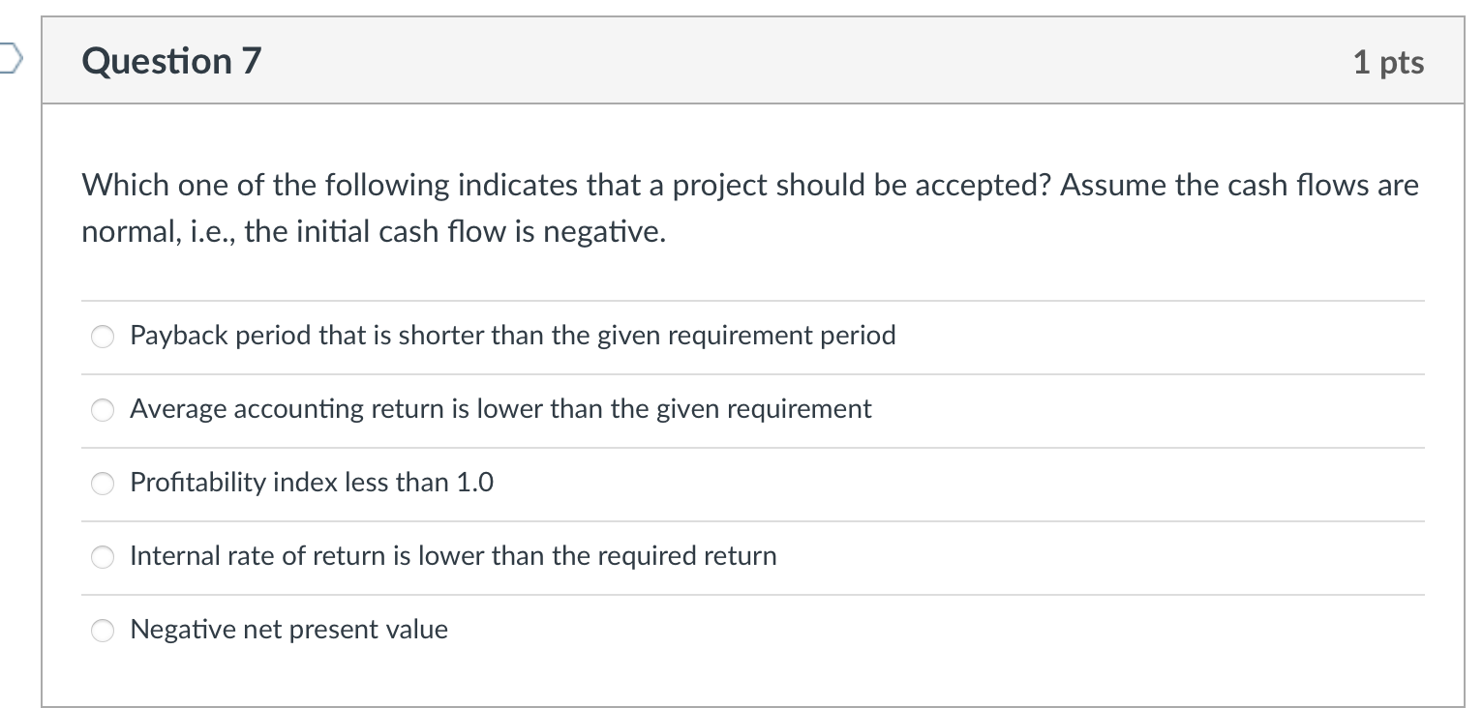The image size is (1483, 708).
Task: Click the 'Question 7' heading
Action: [x=171, y=62]
